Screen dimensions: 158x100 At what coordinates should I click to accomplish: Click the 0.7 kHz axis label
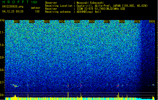(x=2, y=82)
